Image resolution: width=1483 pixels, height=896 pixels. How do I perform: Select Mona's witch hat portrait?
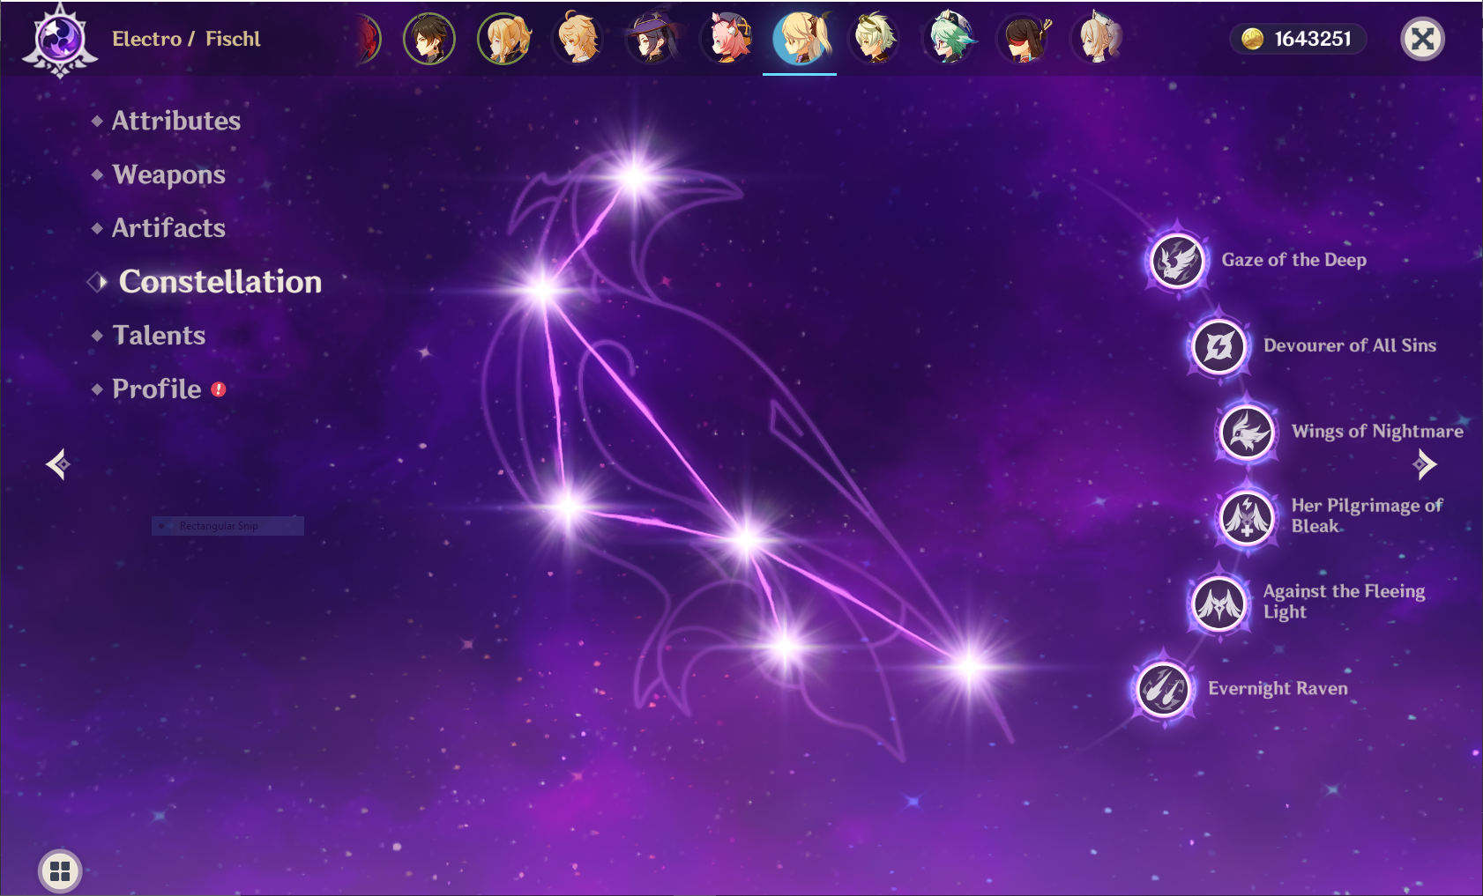click(x=652, y=39)
